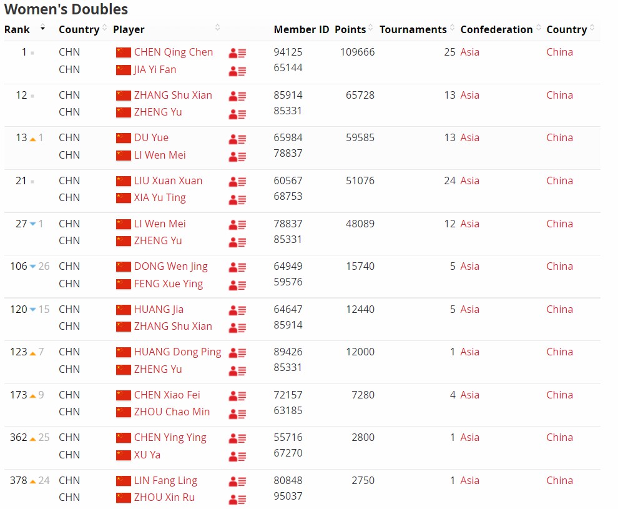
Task: Click China flag beside JIA Yi Fan
Action: 124,70
